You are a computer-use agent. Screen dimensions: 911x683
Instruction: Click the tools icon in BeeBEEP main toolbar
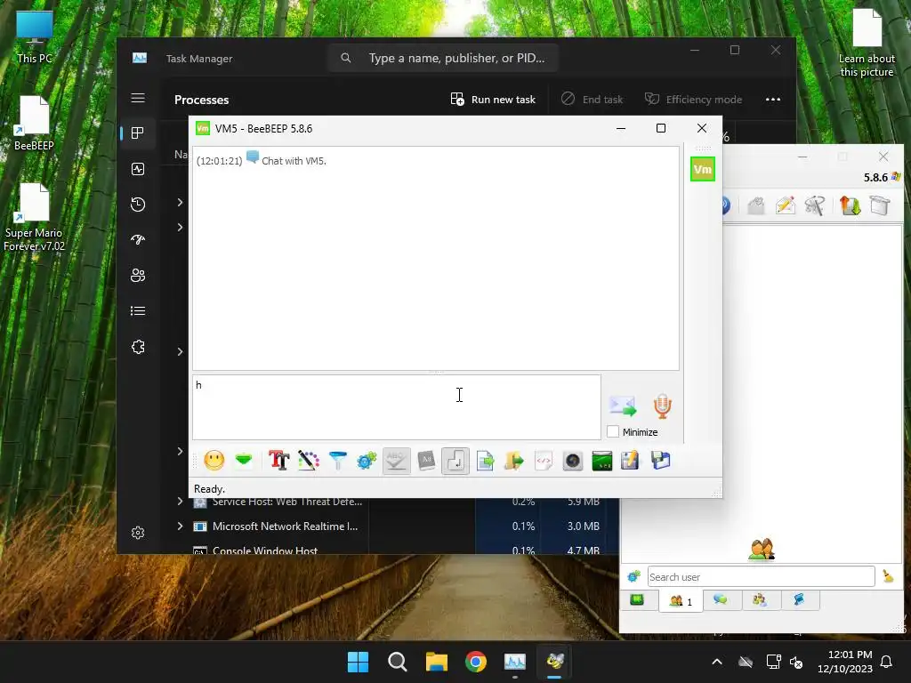[x=815, y=205]
